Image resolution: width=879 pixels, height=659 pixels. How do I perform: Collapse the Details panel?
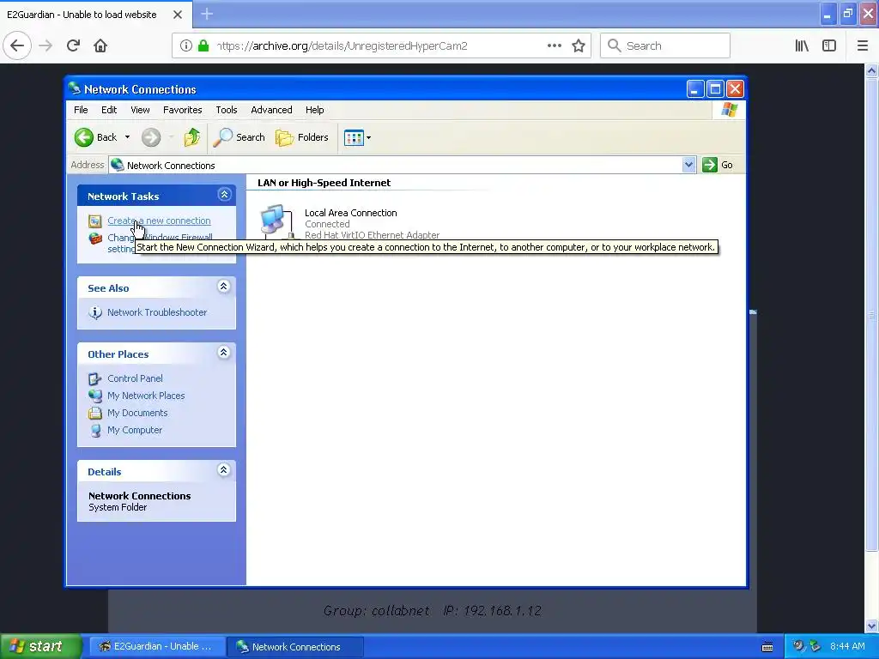pyautogui.click(x=224, y=469)
